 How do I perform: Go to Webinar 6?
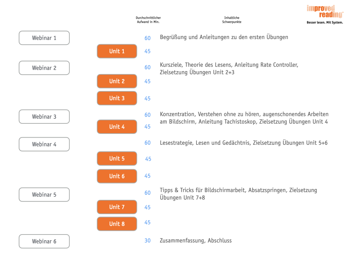pos(44,241)
